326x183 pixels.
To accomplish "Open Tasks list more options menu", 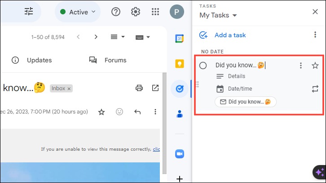I will coord(315,35).
